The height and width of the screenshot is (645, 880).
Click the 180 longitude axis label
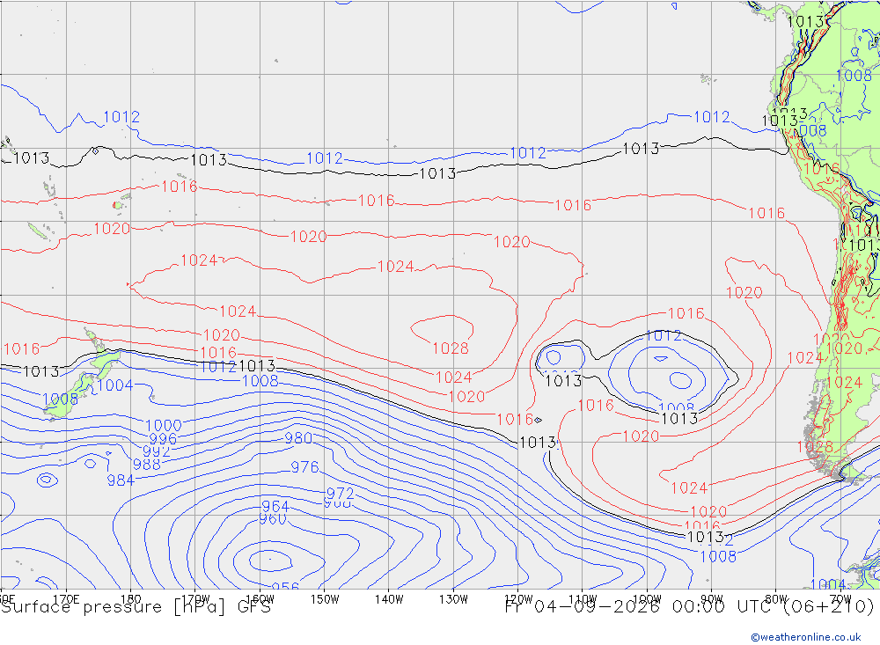(131, 599)
